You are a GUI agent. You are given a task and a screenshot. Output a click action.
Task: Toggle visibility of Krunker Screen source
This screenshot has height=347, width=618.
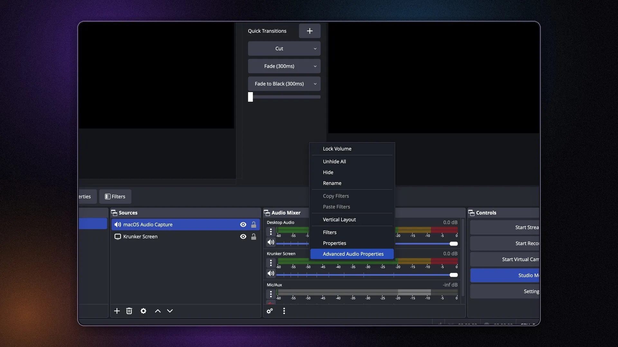point(243,236)
